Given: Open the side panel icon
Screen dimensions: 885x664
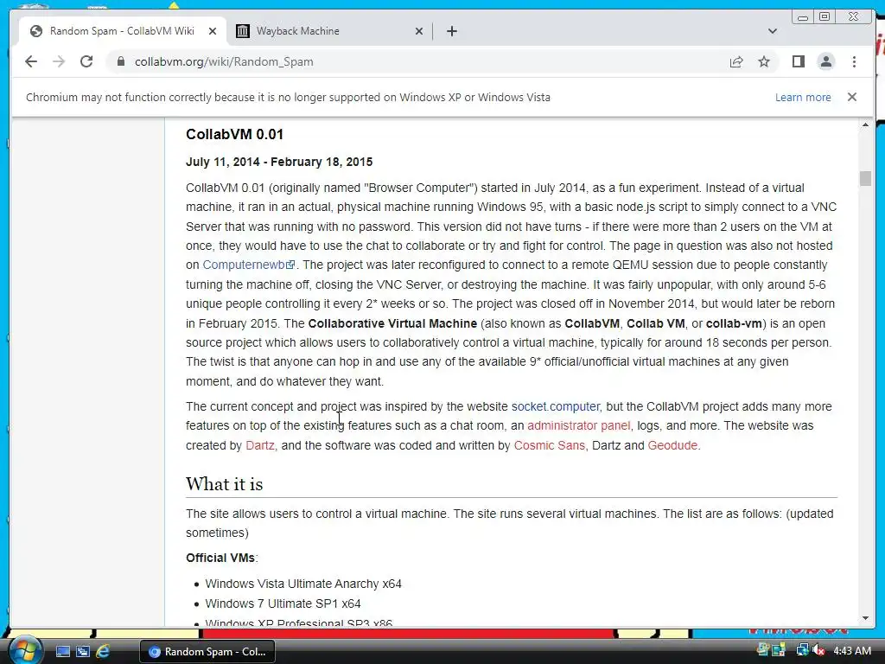Looking at the screenshot, I should [798, 61].
